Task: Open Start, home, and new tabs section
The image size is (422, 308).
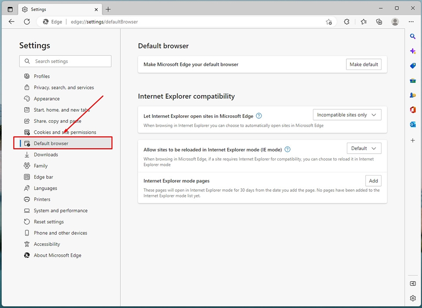Action: (63, 110)
